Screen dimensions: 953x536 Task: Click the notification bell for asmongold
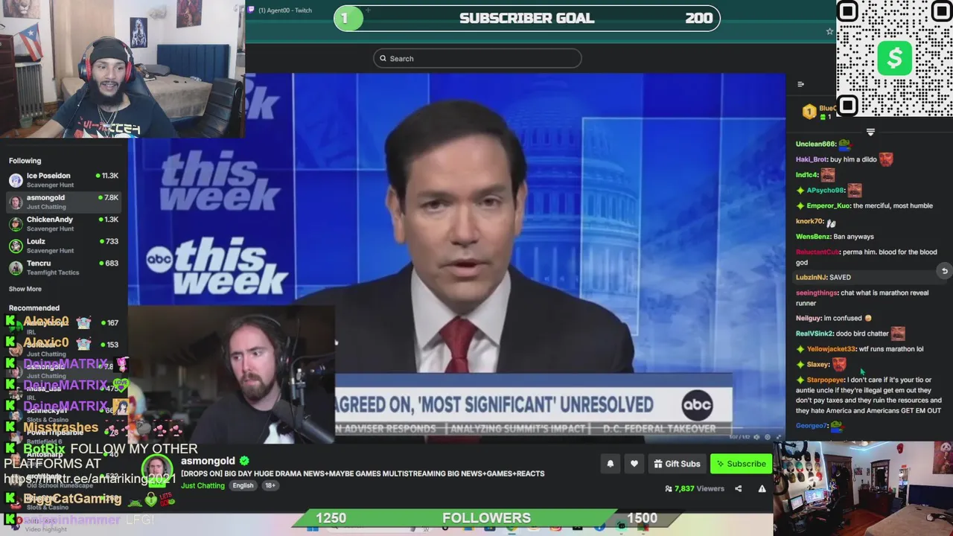[x=610, y=464]
